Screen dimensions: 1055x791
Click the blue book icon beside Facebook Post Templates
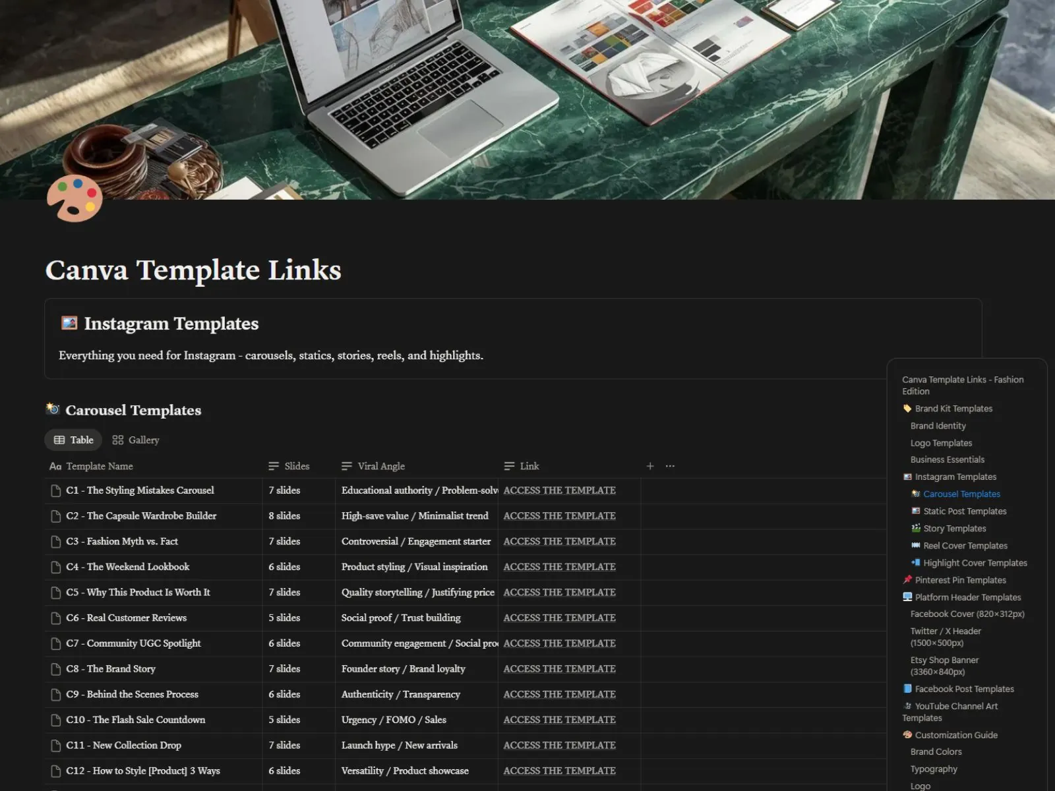tap(907, 689)
